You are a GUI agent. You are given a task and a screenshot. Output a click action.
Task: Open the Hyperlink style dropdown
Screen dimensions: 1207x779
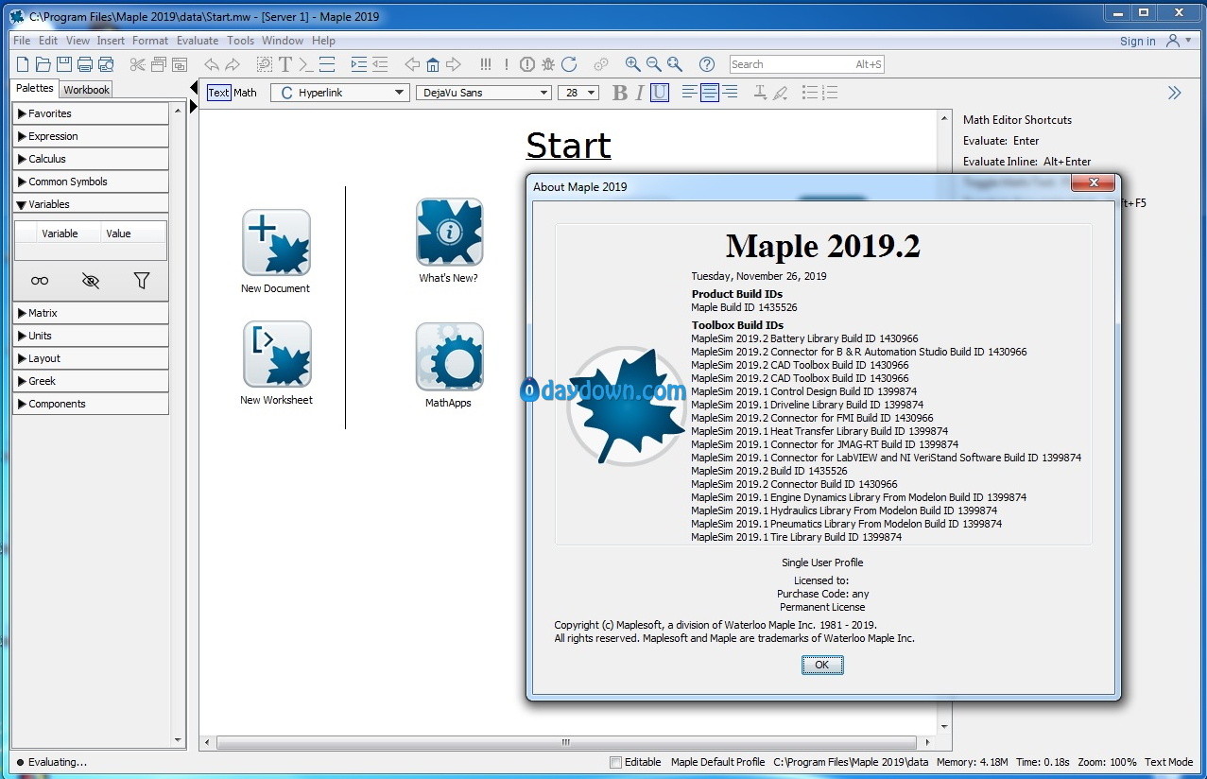[x=339, y=93]
